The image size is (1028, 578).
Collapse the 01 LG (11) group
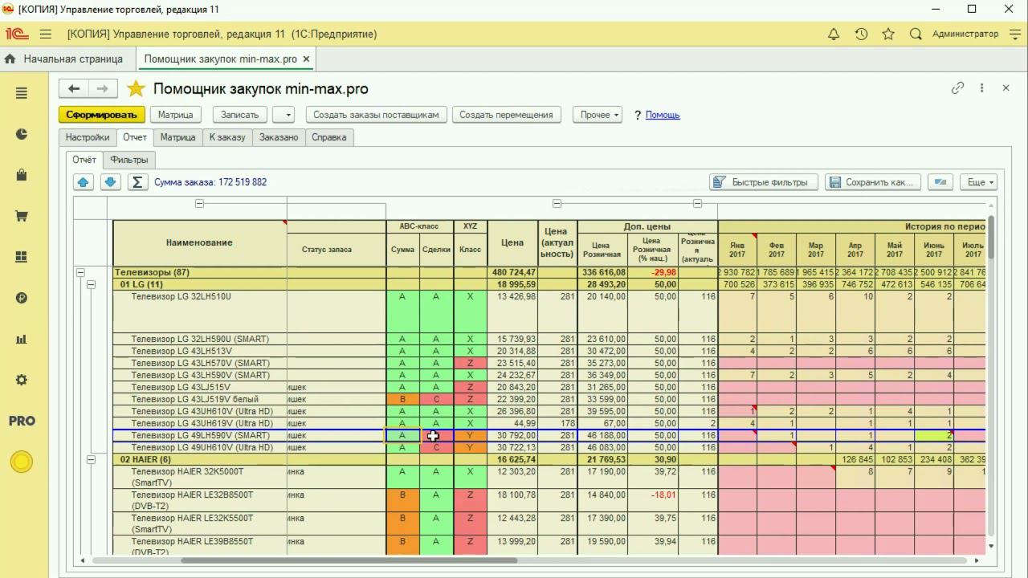point(91,285)
